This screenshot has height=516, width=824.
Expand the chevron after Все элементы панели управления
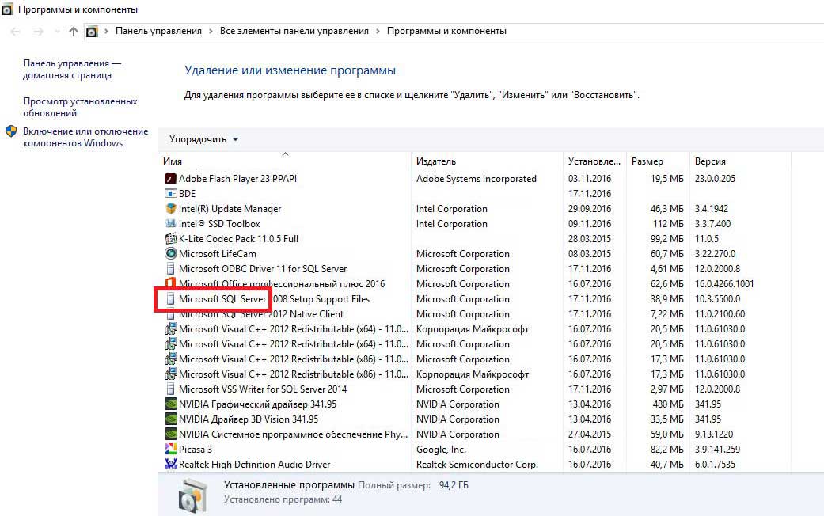point(378,32)
